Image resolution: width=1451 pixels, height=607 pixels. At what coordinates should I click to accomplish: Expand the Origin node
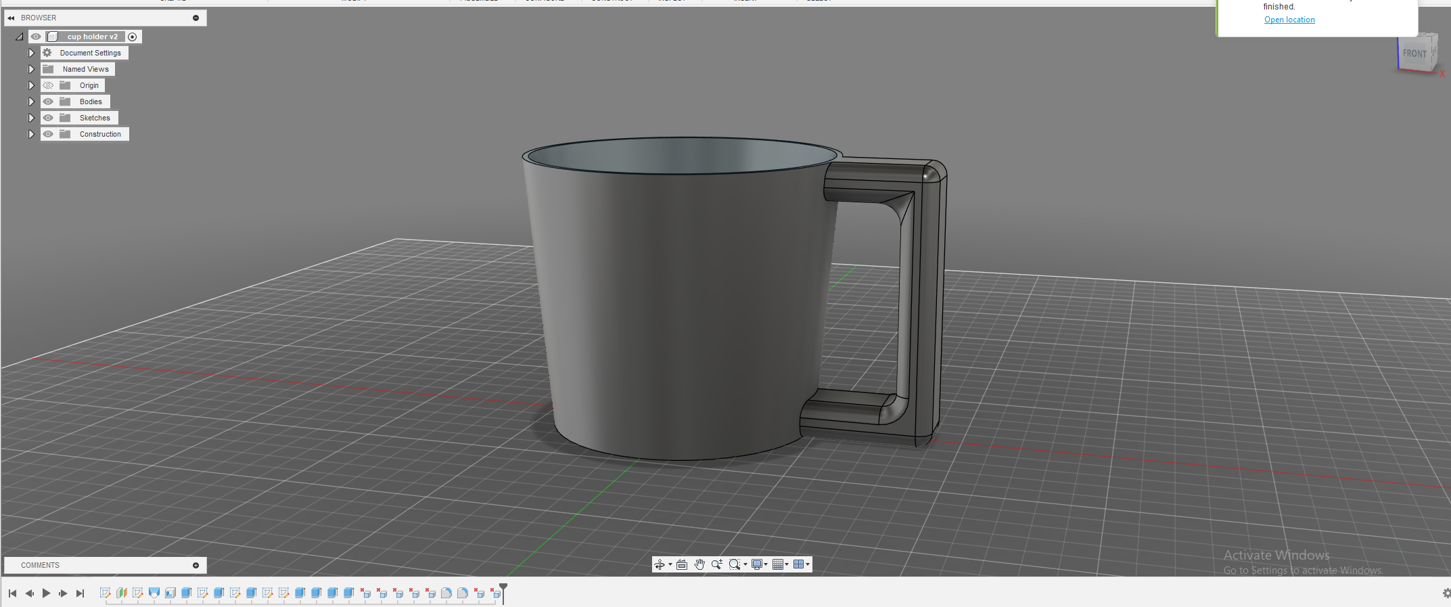point(31,85)
